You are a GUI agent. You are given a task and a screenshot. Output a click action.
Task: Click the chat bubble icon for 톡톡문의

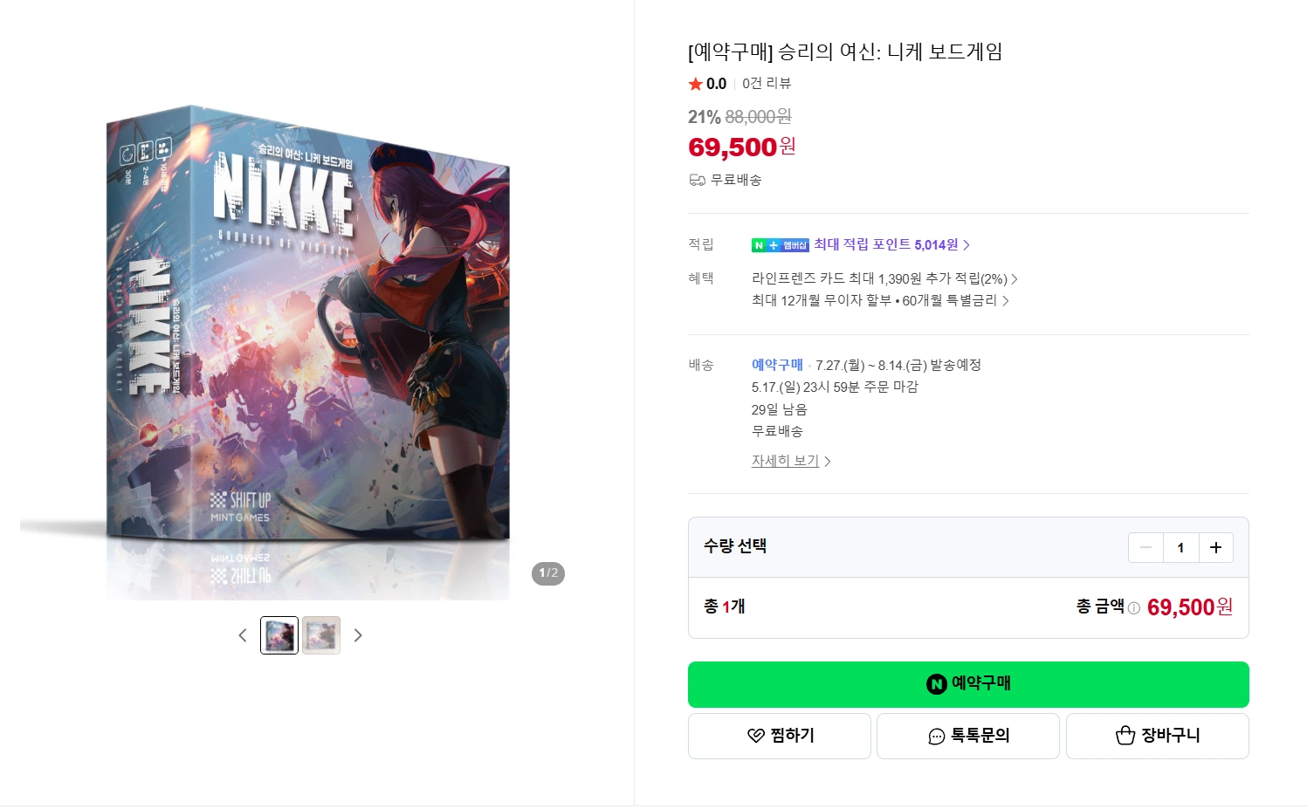tap(937, 737)
